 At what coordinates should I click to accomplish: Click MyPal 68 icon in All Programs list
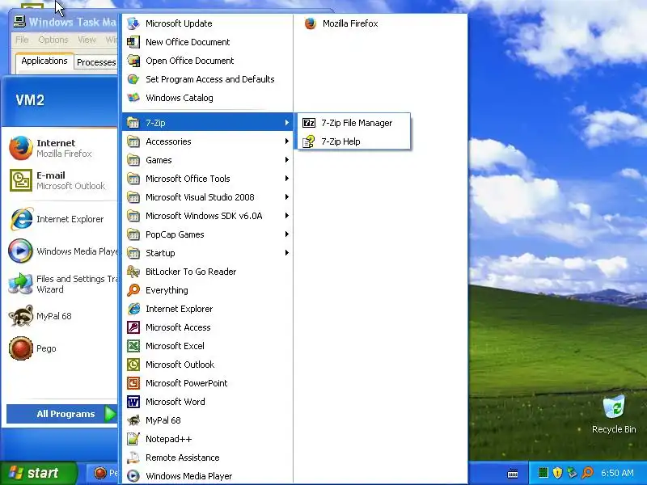(133, 420)
